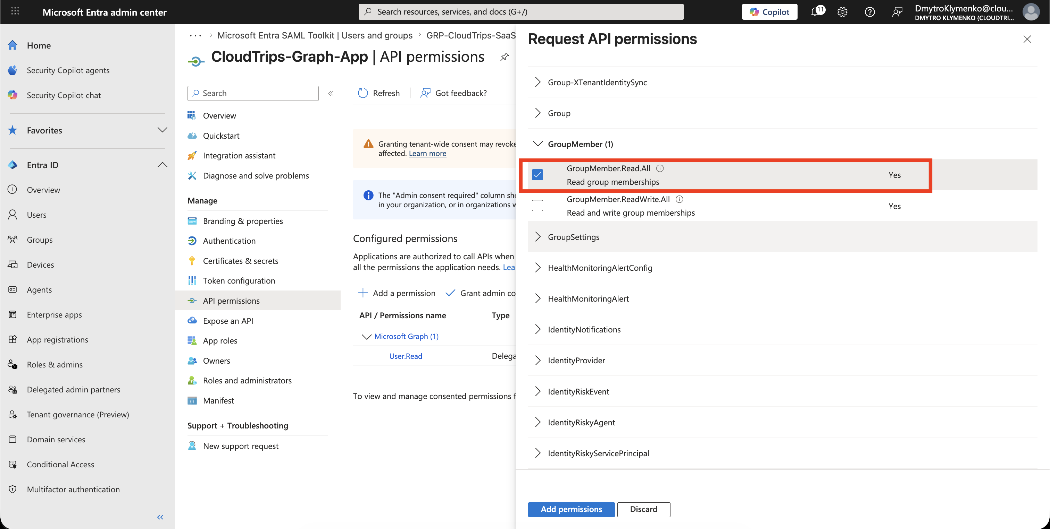
Task: Open Quickstart in the app menu
Action: 221,136
